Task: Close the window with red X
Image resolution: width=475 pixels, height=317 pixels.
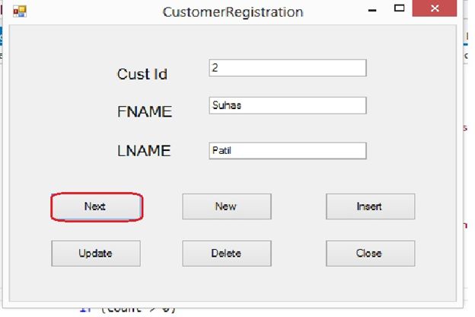Action: pyautogui.click(x=435, y=9)
